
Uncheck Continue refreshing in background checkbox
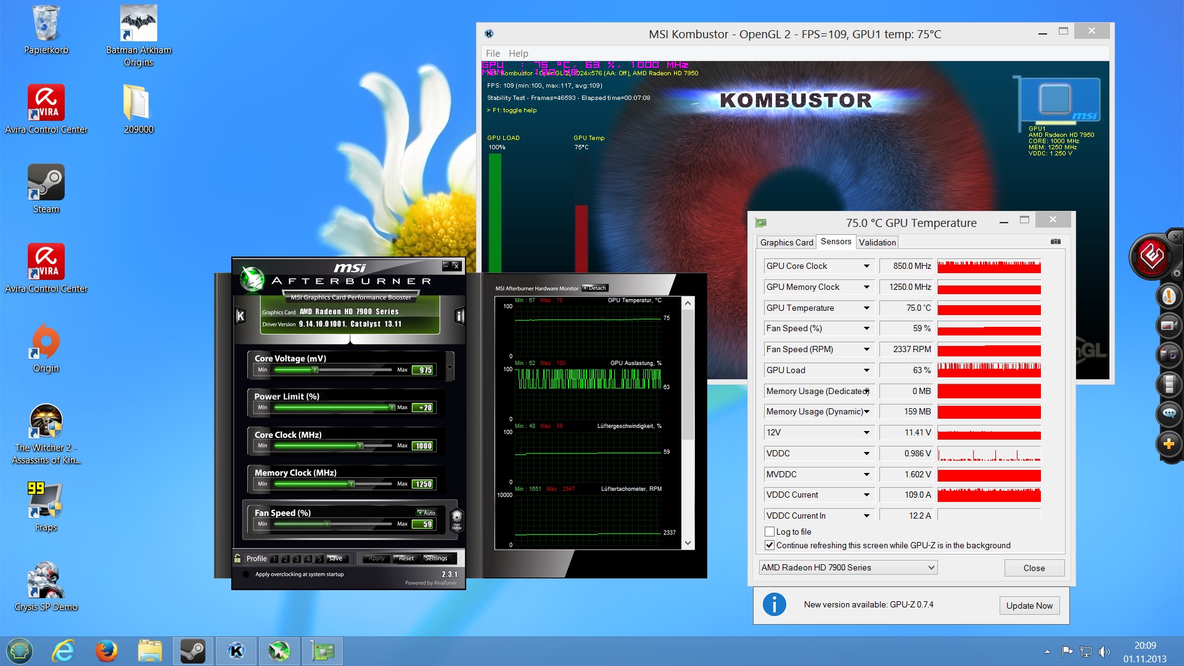coord(770,545)
